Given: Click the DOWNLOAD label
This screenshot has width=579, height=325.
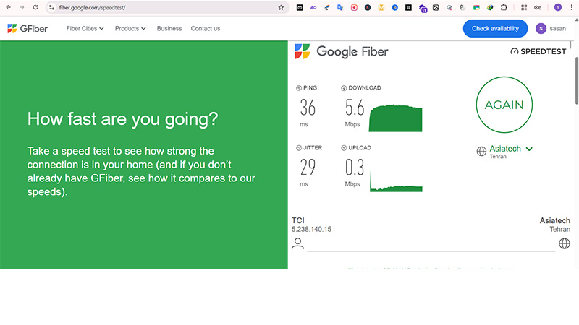Looking at the screenshot, I should (x=360, y=87).
